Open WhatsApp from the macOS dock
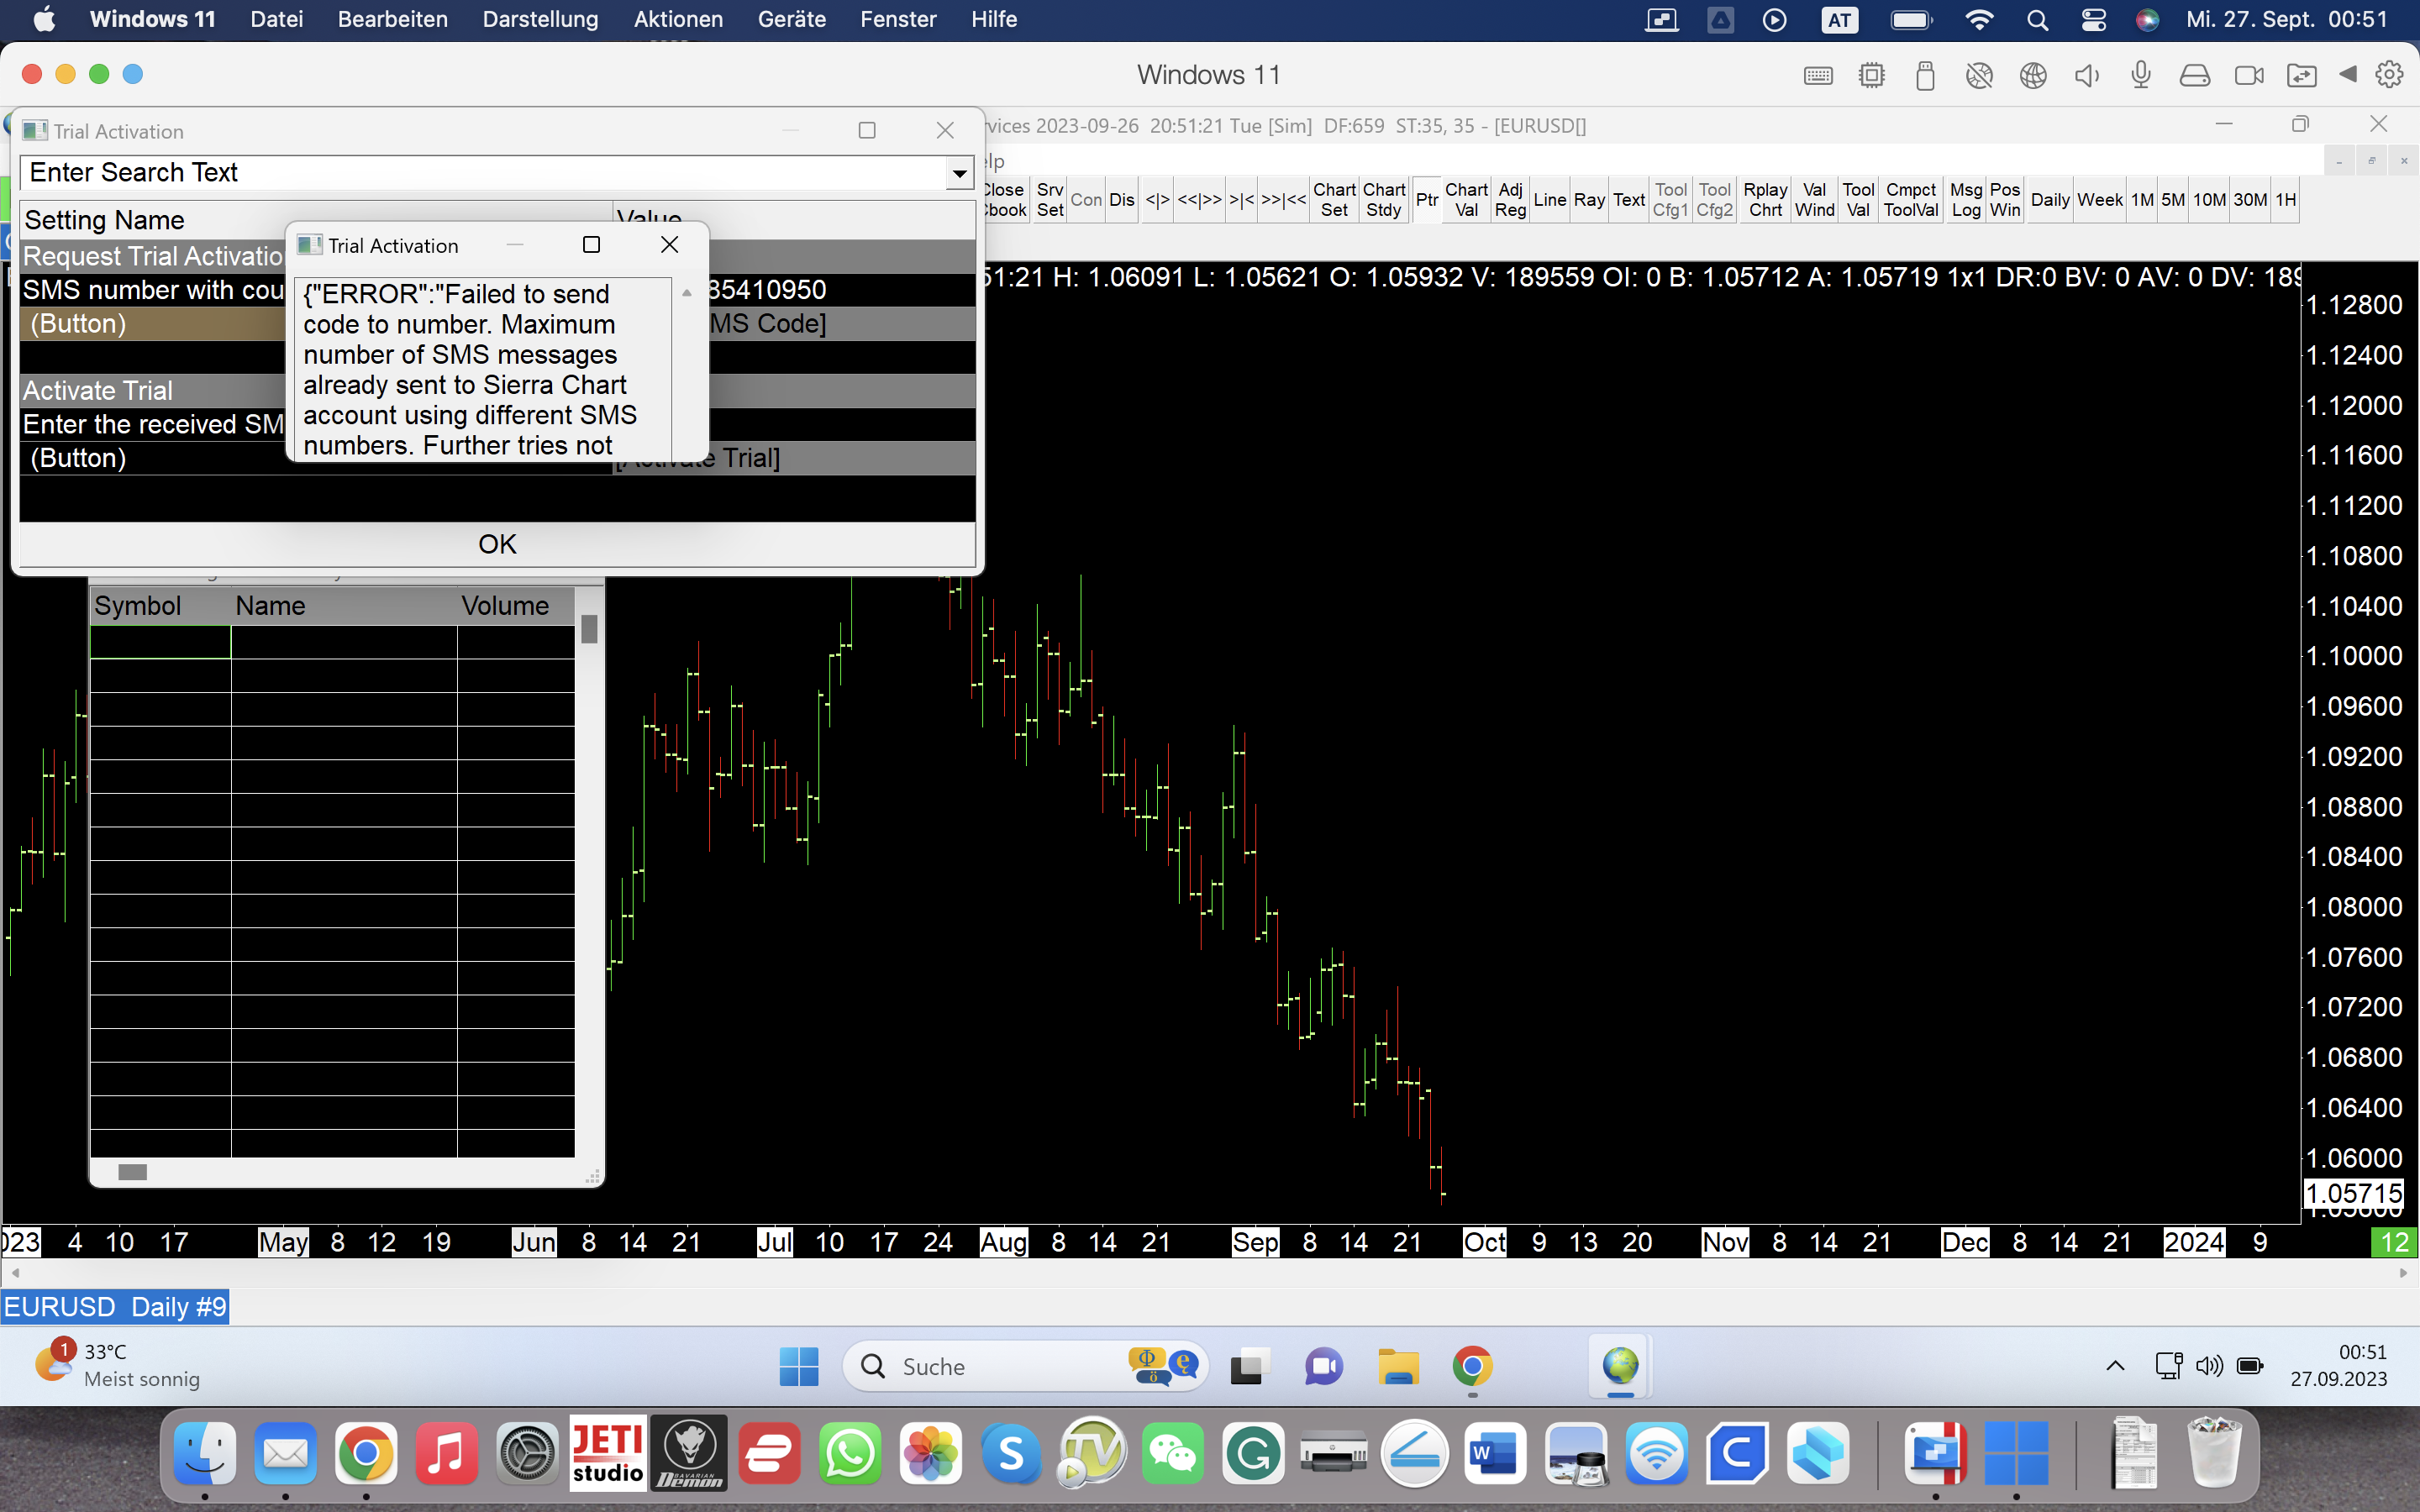The height and width of the screenshot is (1512, 2420). pyautogui.click(x=850, y=1454)
